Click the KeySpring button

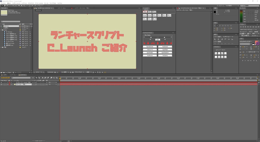pyautogui.click(x=165, y=56)
